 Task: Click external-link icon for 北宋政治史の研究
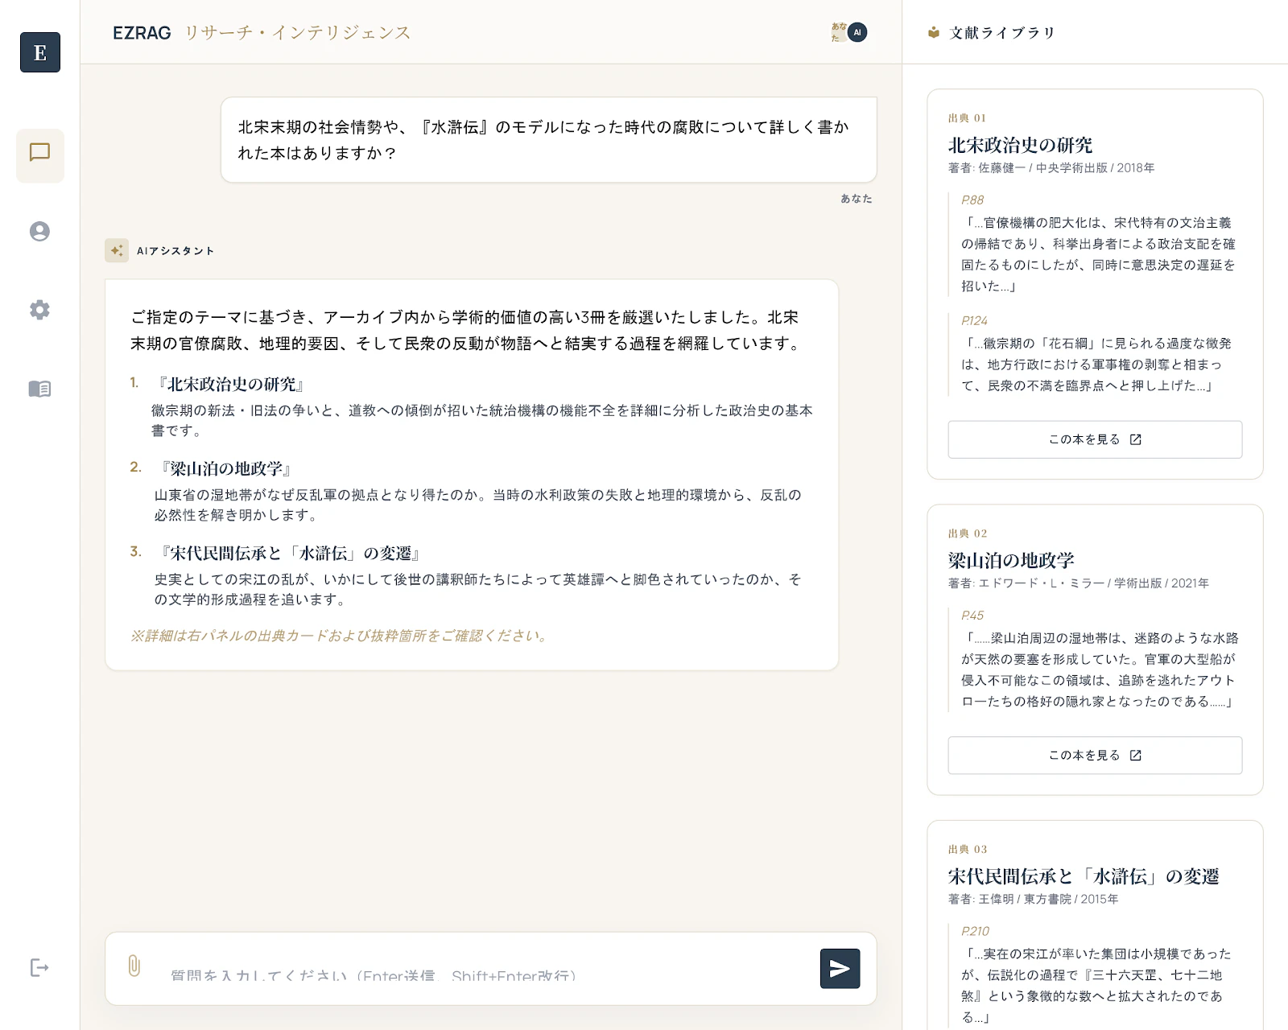[x=1136, y=439]
